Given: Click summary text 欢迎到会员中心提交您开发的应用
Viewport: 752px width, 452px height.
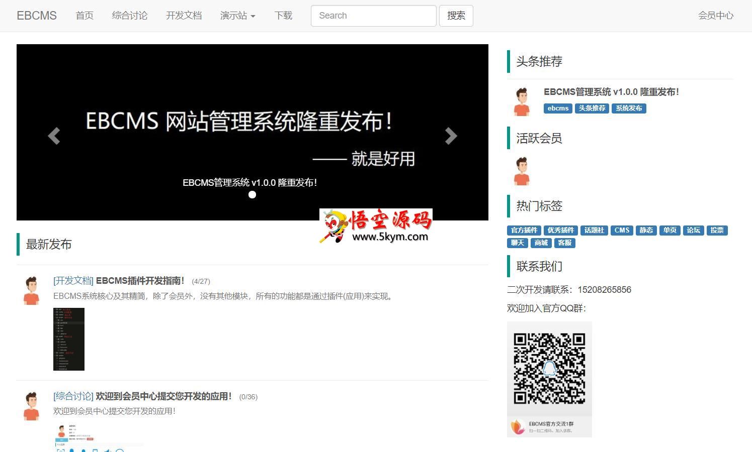Looking at the screenshot, I should click(x=114, y=411).
